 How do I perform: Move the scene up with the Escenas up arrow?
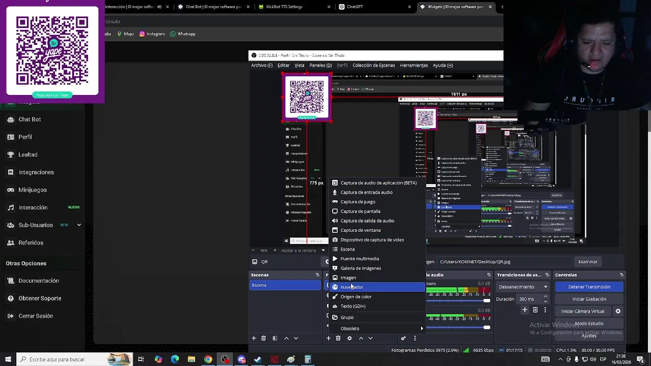(286, 339)
